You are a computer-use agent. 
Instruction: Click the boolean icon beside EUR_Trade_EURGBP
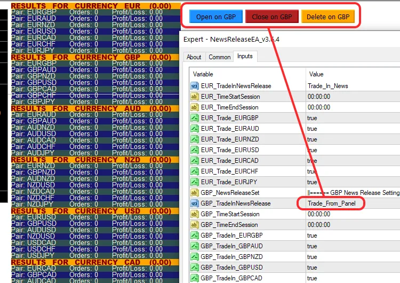(194, 118)
